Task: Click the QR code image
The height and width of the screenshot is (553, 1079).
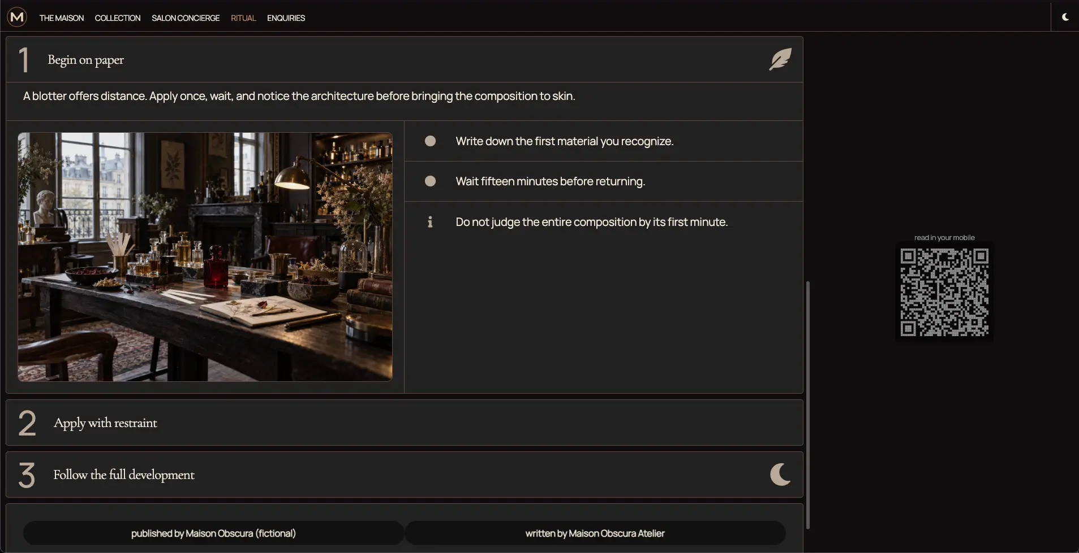Action: 944,292
